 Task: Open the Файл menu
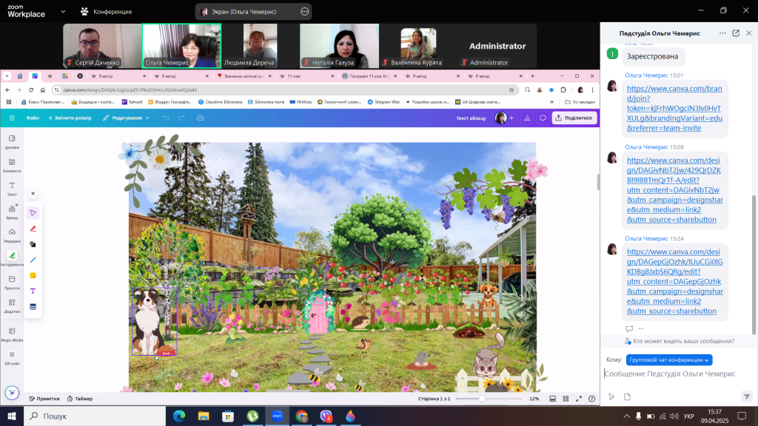(33, 118)
